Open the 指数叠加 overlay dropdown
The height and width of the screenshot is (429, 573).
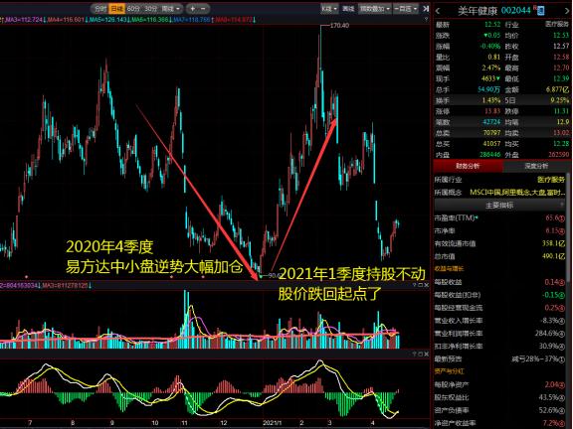tap(375, 8)
